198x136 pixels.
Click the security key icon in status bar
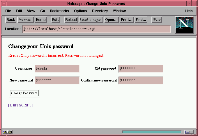8,132
